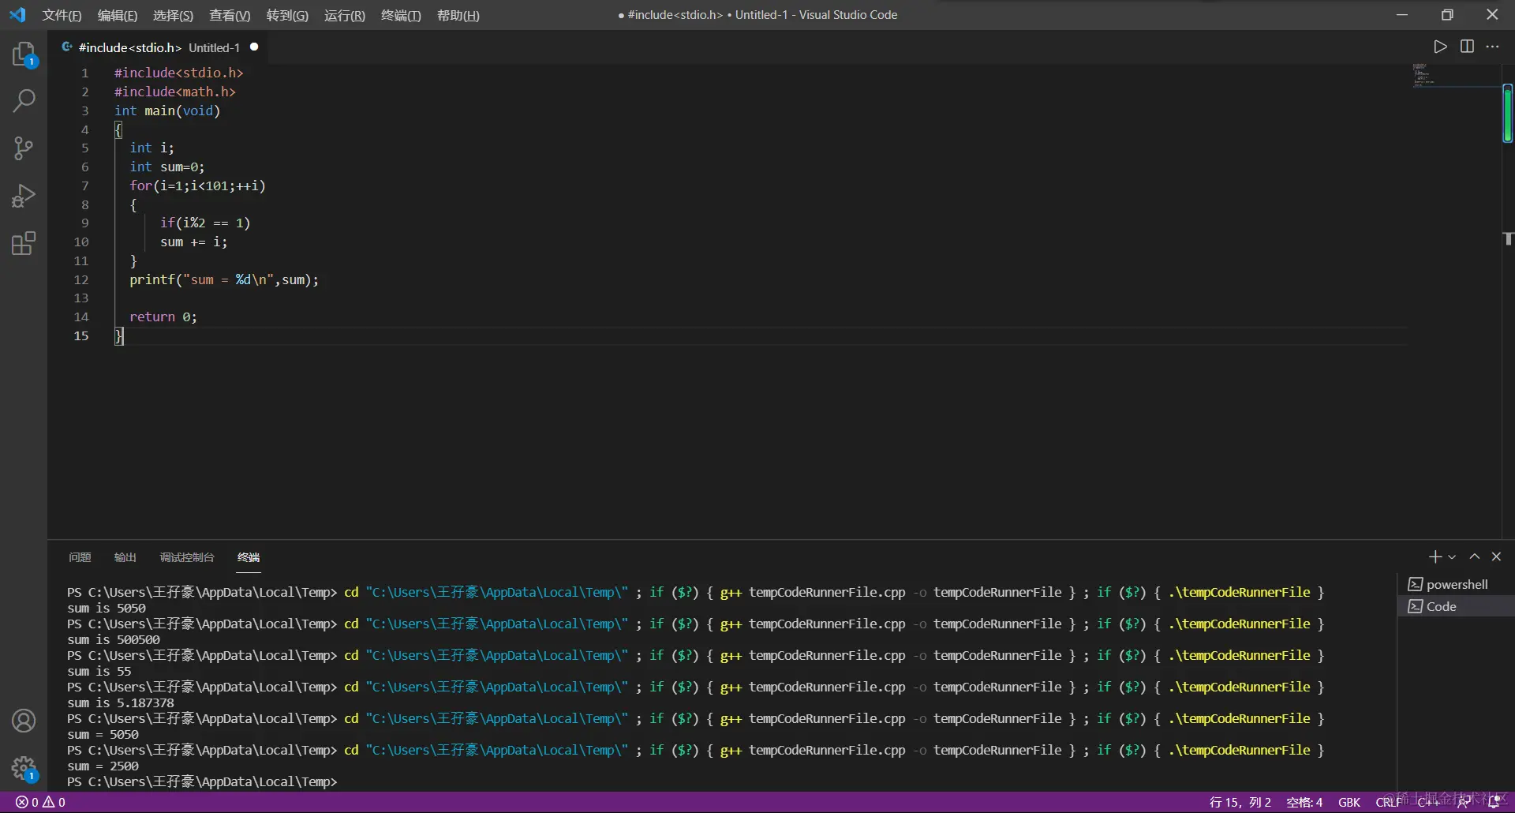Maximize the panel with the up chevron
The image size is (1515, 813).
click(x=1474, y=556)
